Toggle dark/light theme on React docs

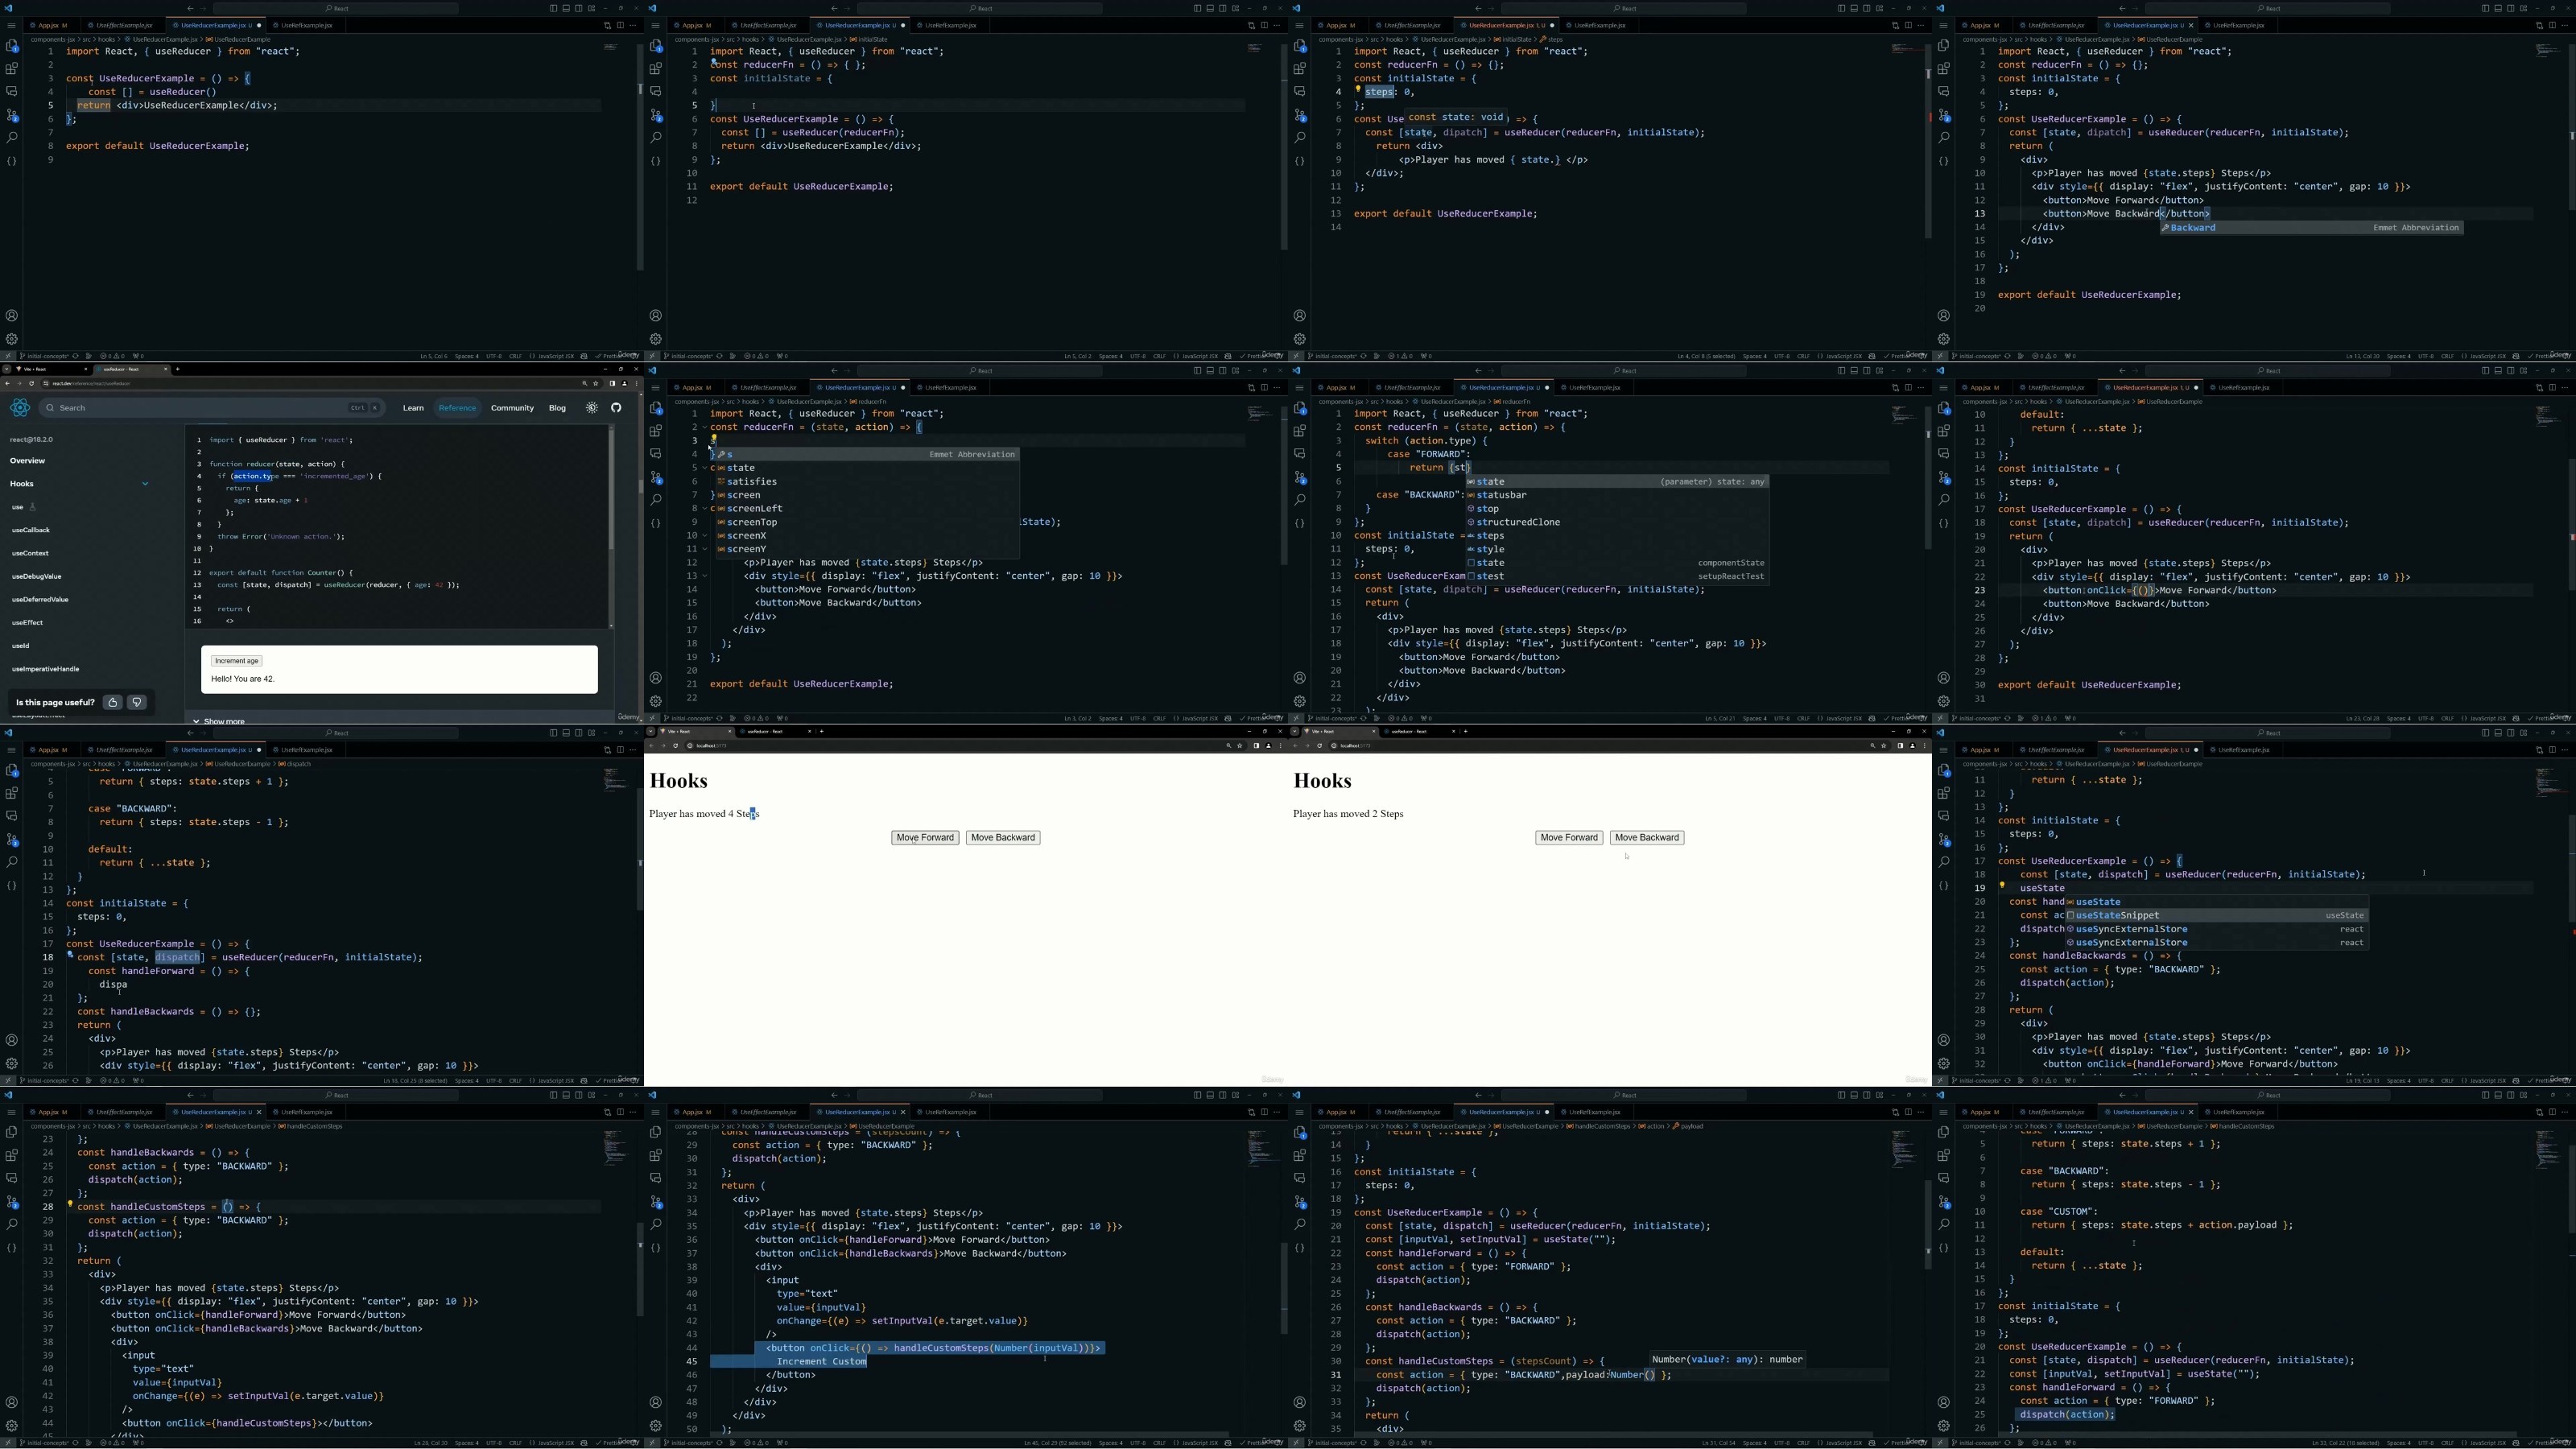click(592, 408)
